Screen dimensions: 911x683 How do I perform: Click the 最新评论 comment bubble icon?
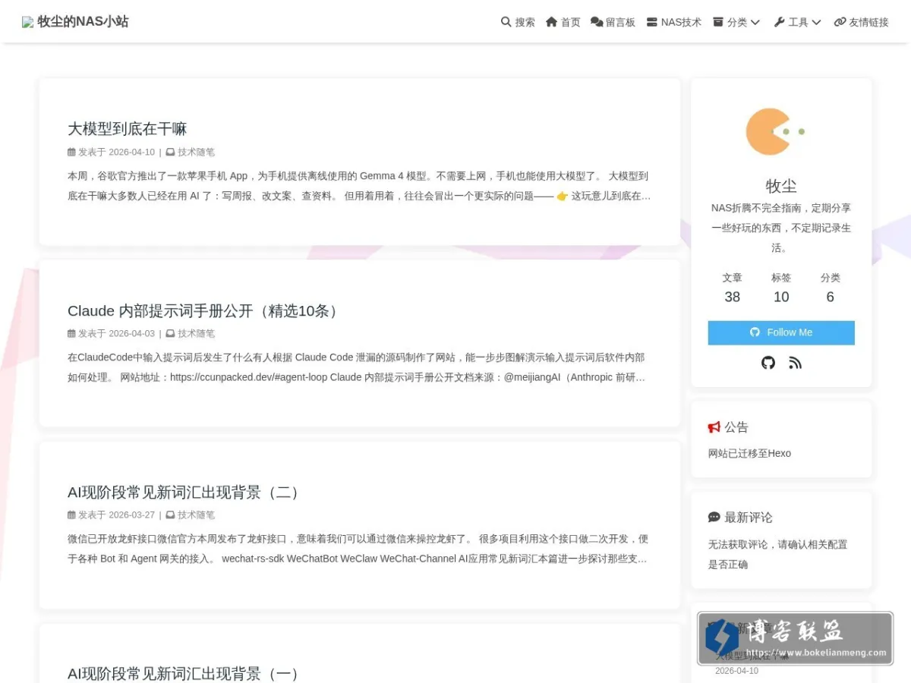[x=714, y=518]
